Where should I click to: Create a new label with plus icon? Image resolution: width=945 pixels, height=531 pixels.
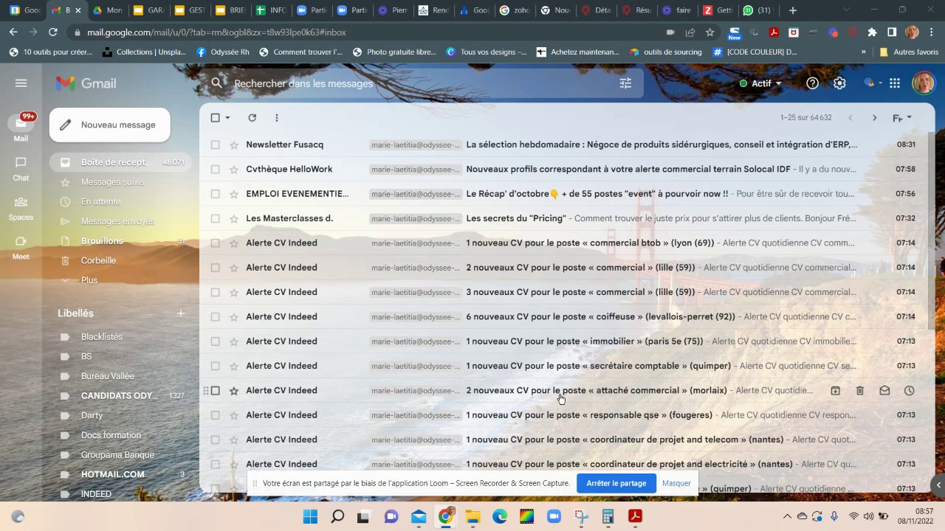pyautogui.click(x=180, y=313)
